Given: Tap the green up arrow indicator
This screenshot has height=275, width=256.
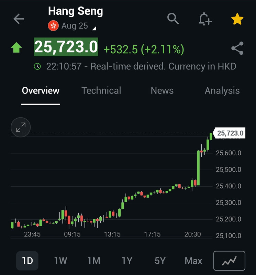Looking at the screenshot, I should tap(16, 47).
